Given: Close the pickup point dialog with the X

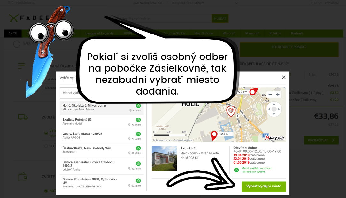Looking at the screenshot, I should tap(284, 77).
